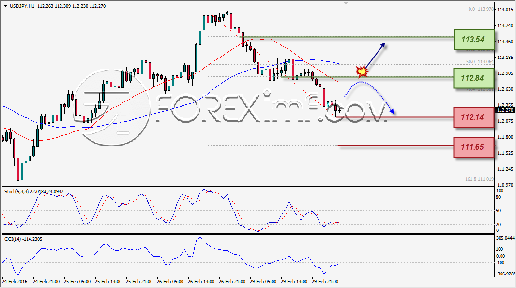516x288 pixels.
Task: Click the 112.630 price axis value
Action: click(505, 89)
